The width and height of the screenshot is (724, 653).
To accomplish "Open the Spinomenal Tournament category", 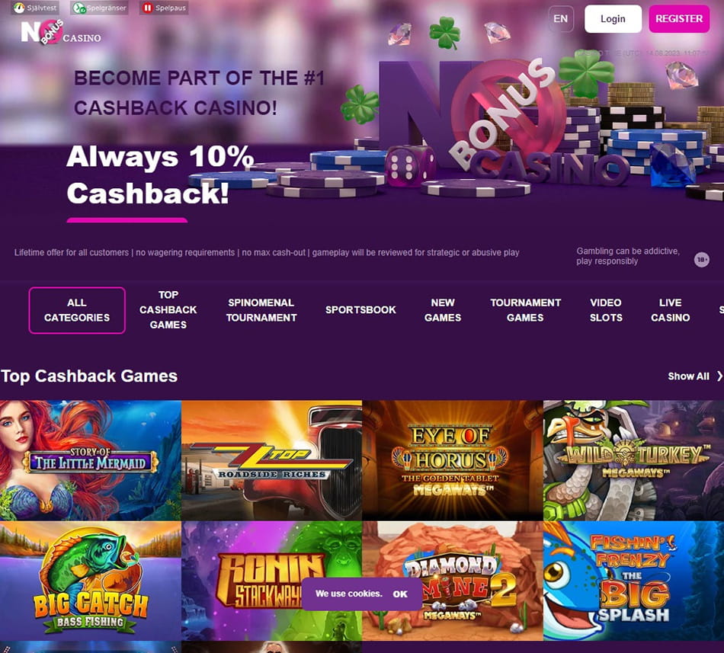I will 261,310.
